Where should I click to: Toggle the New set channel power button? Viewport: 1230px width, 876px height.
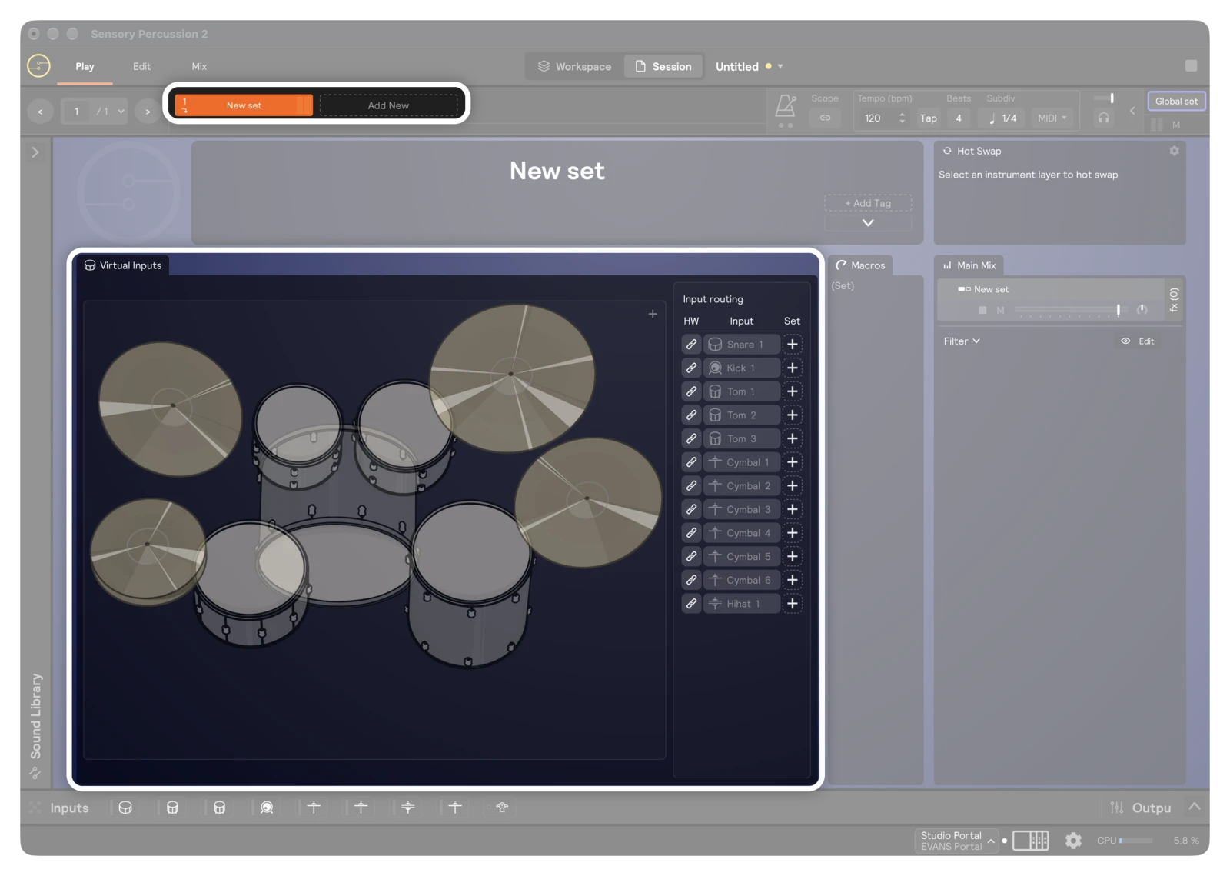(x=982, y=310)
